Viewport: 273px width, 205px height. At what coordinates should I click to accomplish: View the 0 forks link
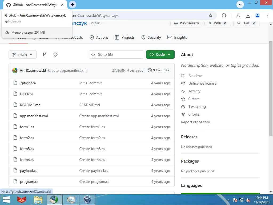(x=194, y=114)
